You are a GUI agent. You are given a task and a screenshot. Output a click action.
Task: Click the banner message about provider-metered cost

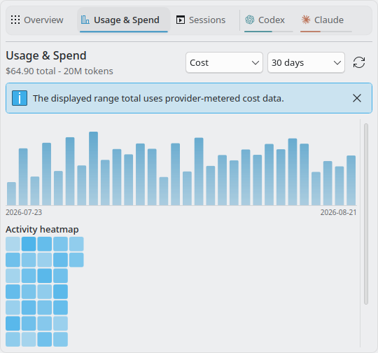coord(158,98)
